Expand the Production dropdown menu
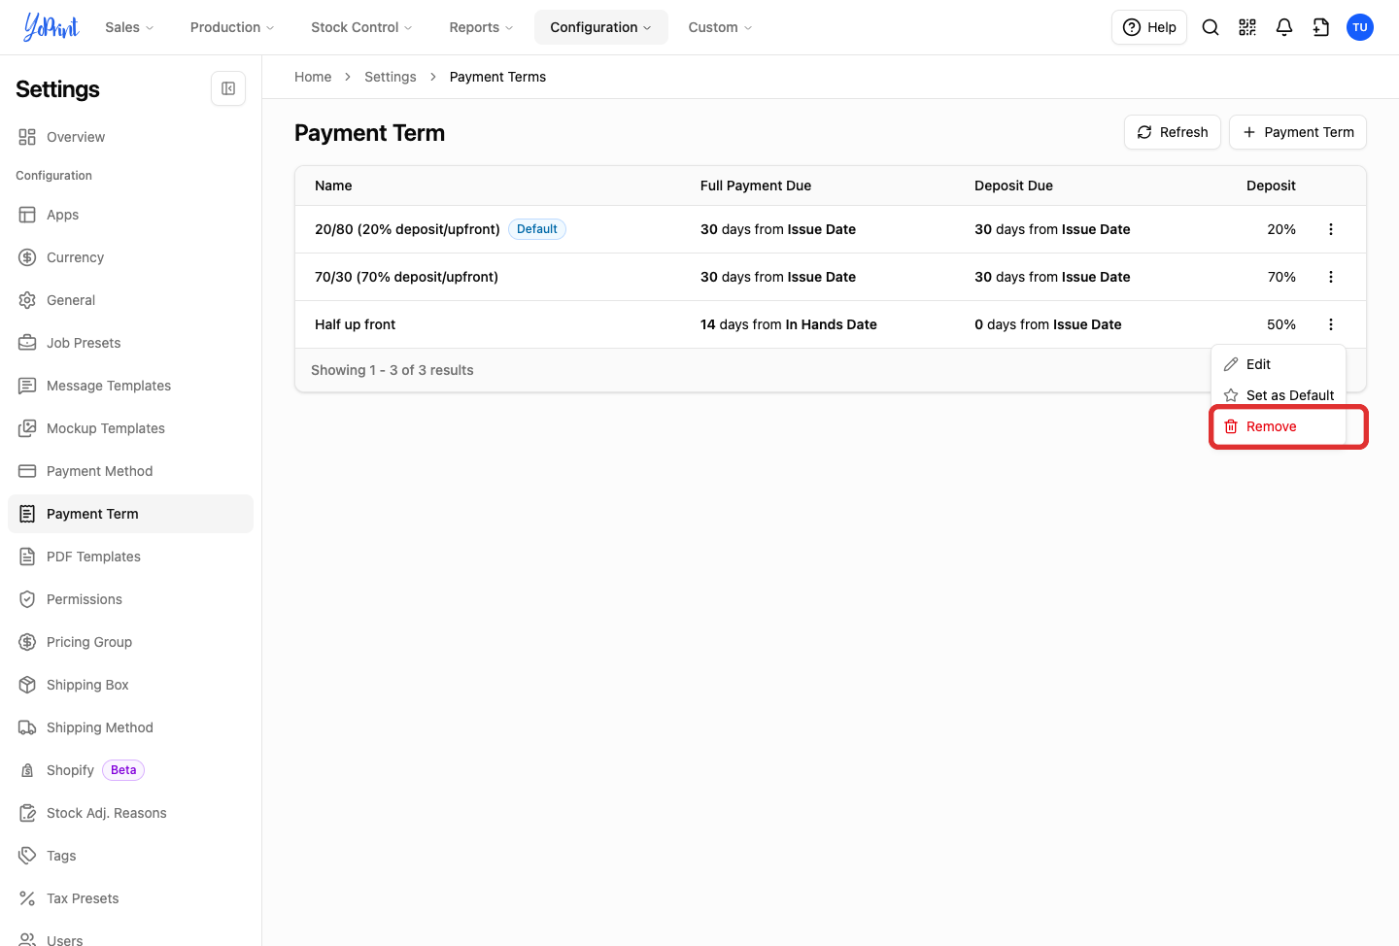 coord(232,27)
